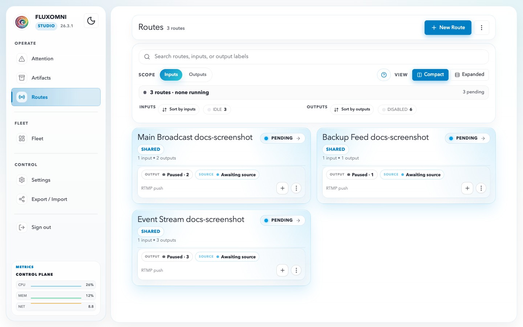Click the NET metric row
This screenshot has width=523, height=327.
[56, 306]
